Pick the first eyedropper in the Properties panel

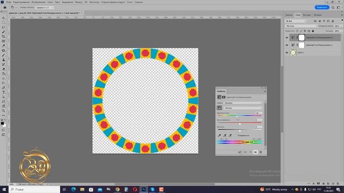(x=219, y=136)
